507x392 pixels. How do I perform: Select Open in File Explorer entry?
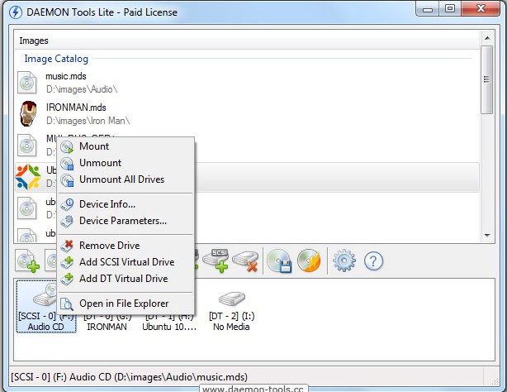[x=126, y=304]
